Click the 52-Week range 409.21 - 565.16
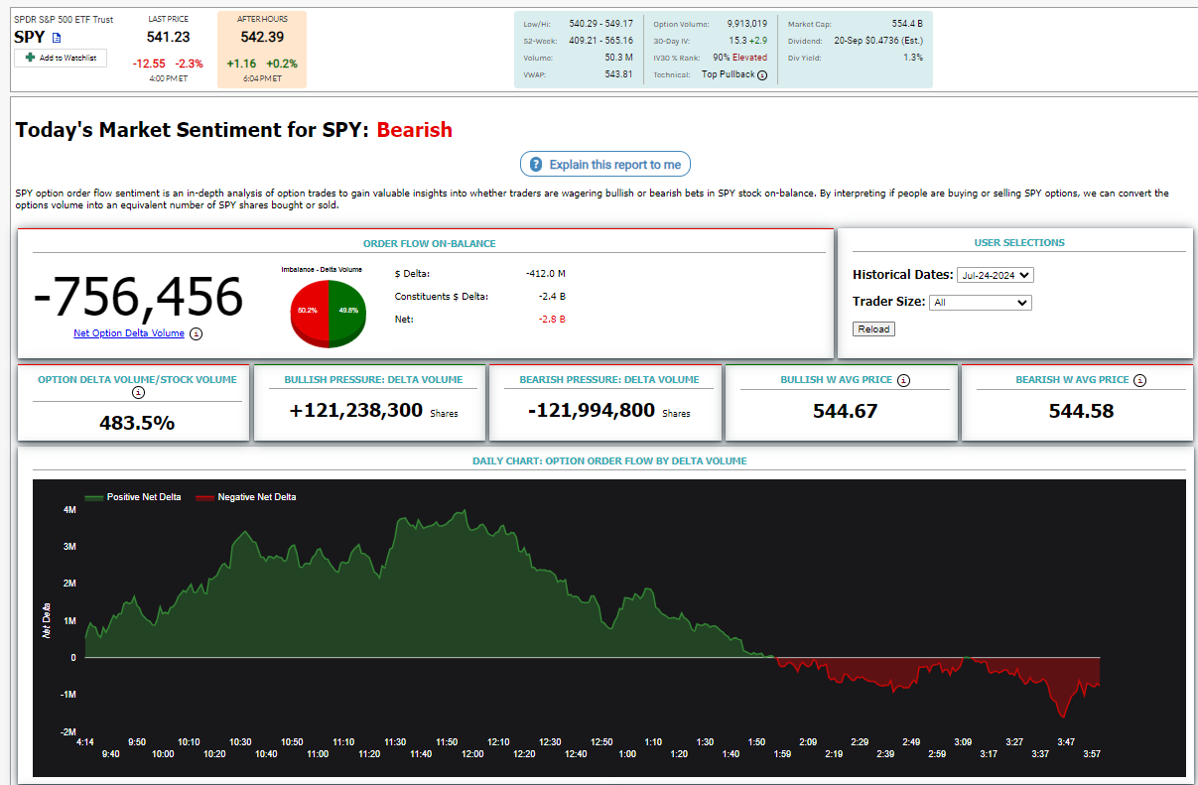The height and width of the screenshot is (785, 1198). tap(600, 41)
